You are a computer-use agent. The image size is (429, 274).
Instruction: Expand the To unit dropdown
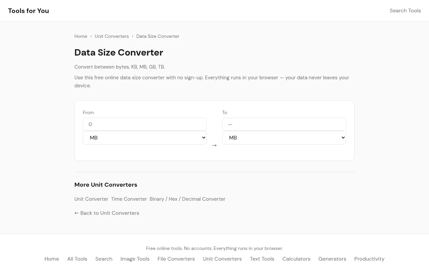(284, 138)
